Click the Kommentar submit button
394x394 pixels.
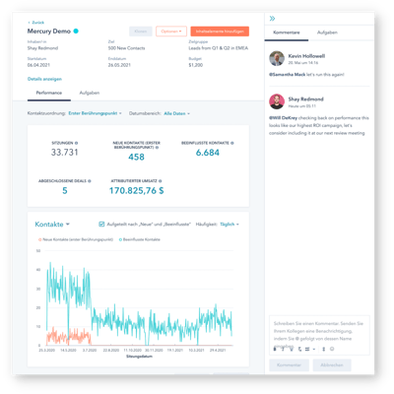[x=289, y=365]
